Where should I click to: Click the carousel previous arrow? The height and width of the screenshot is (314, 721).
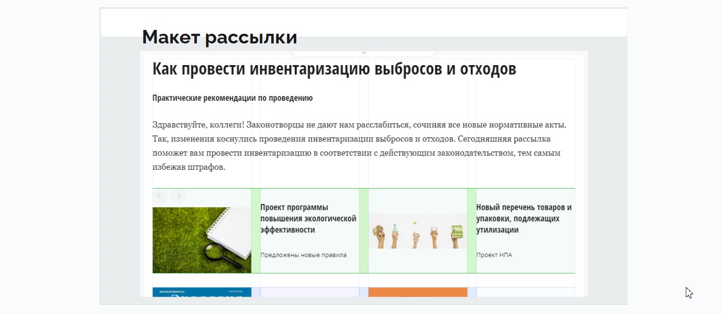[x=160, y=196]
